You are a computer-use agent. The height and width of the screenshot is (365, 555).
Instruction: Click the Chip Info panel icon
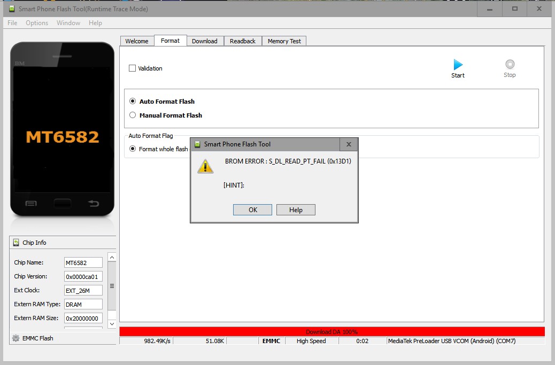[x=16, y=243]
